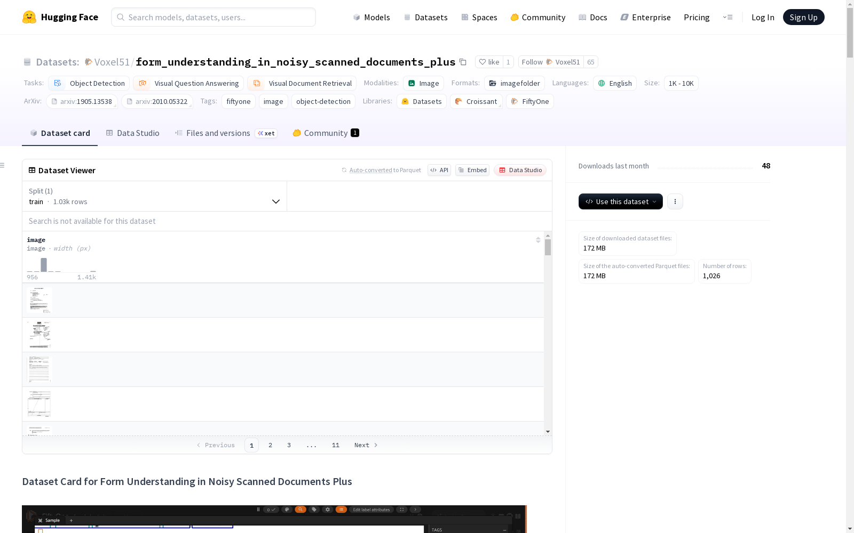Image resolution: width=854 pixels, height=533 pixels.
Task: Click the Image modality tag
Action: (x=424, y=83)
